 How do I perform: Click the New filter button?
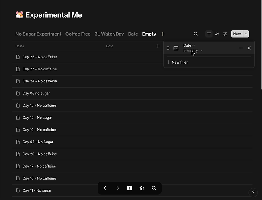(x=177, y=62)
